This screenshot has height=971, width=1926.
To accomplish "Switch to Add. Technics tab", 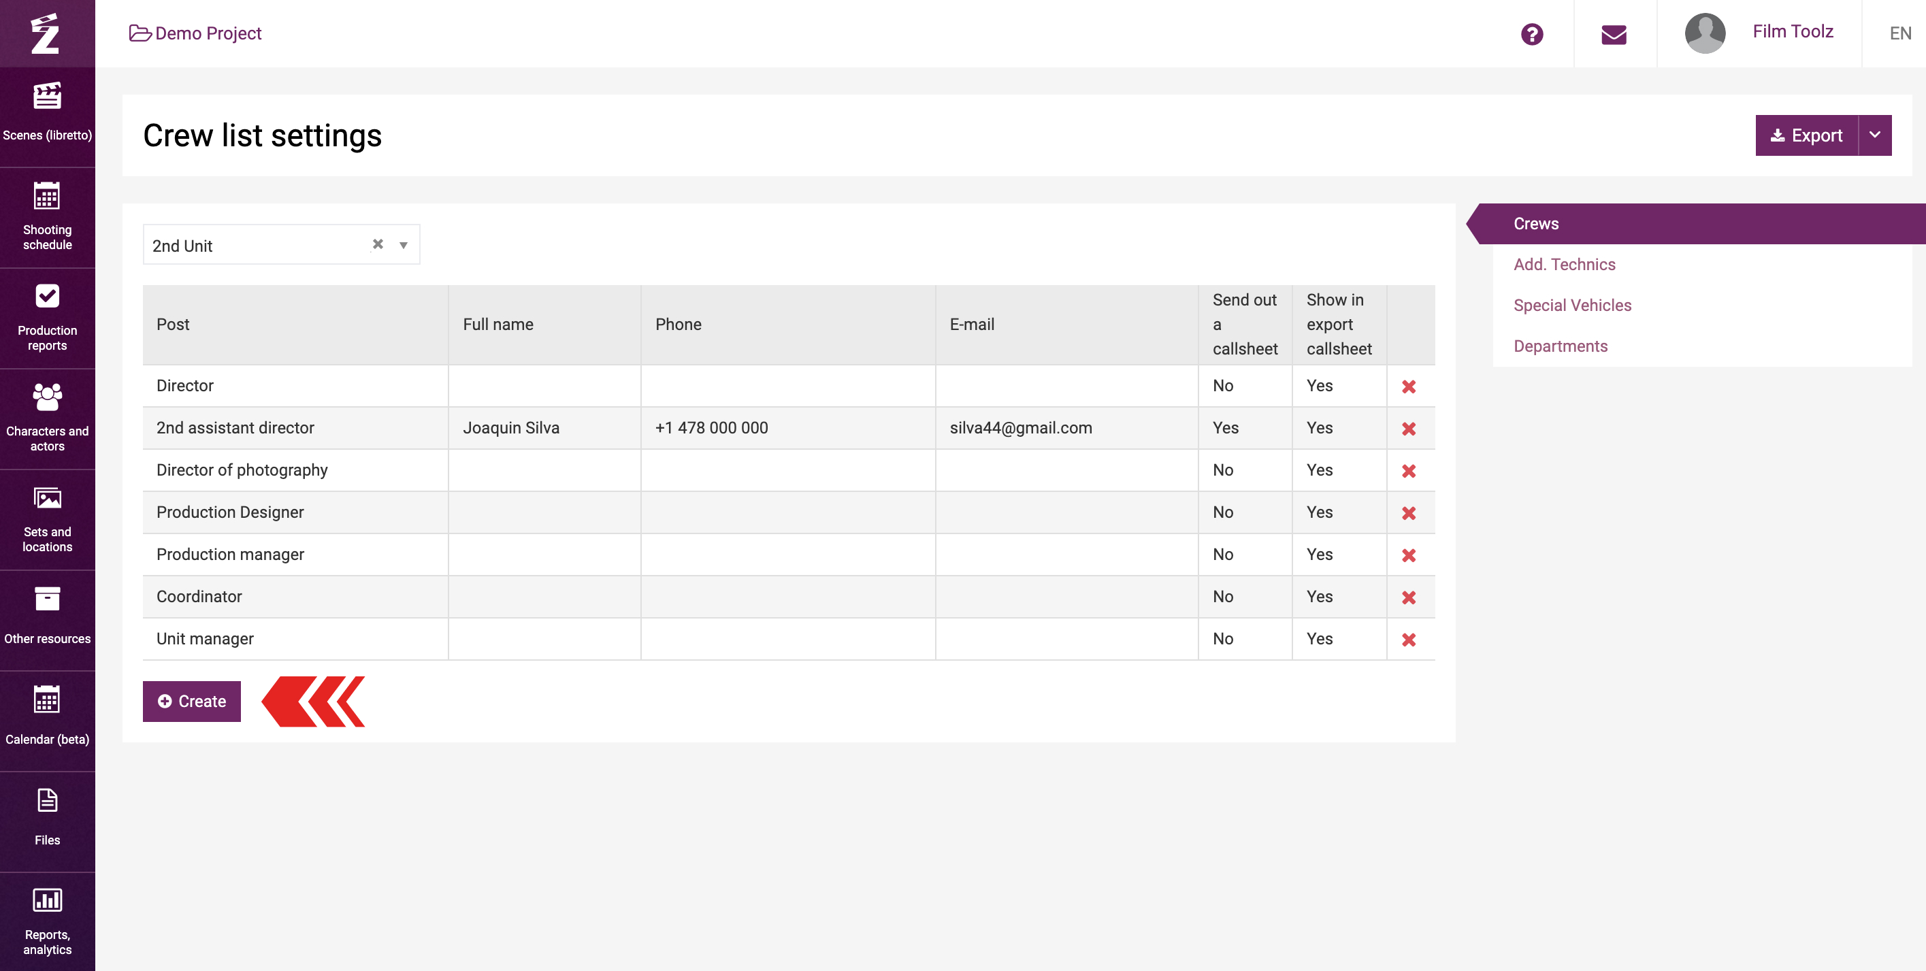I will [1564, 265].
